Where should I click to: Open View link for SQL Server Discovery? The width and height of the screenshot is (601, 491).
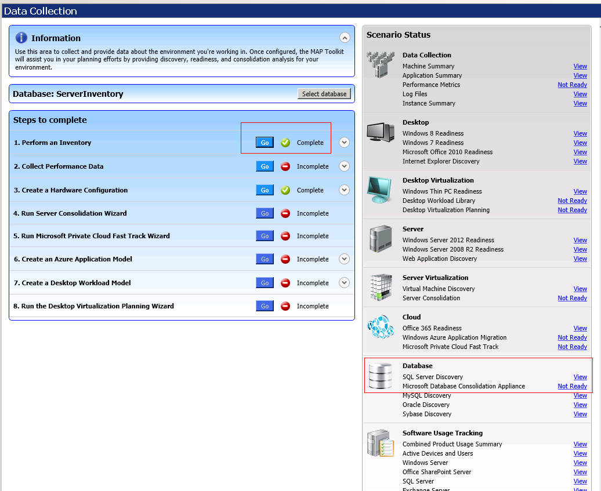point(580,377)
